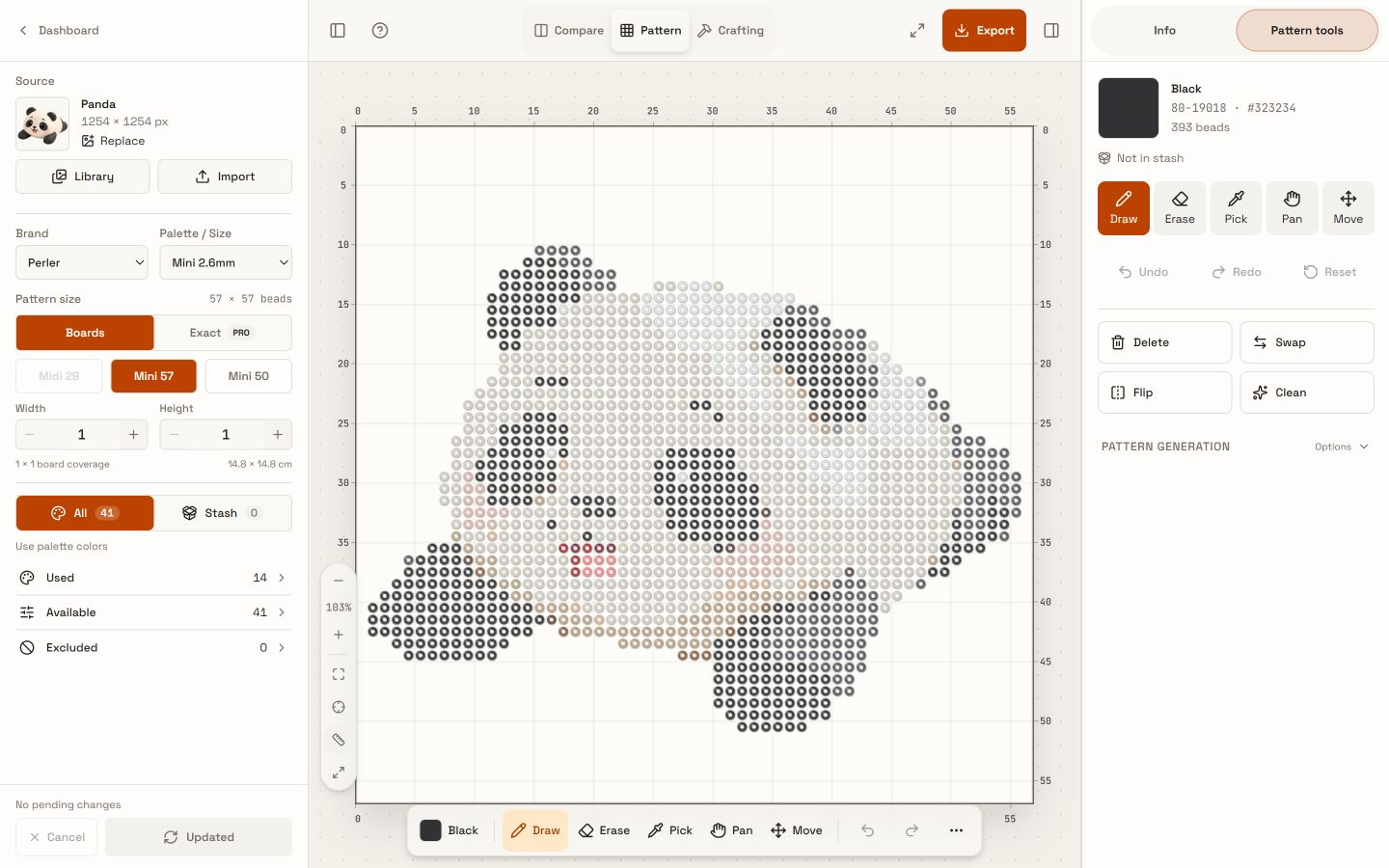Expand Pattern Generation Options
The width and height of the screenshot is (1389, 868).
[x=1341, y=447]
